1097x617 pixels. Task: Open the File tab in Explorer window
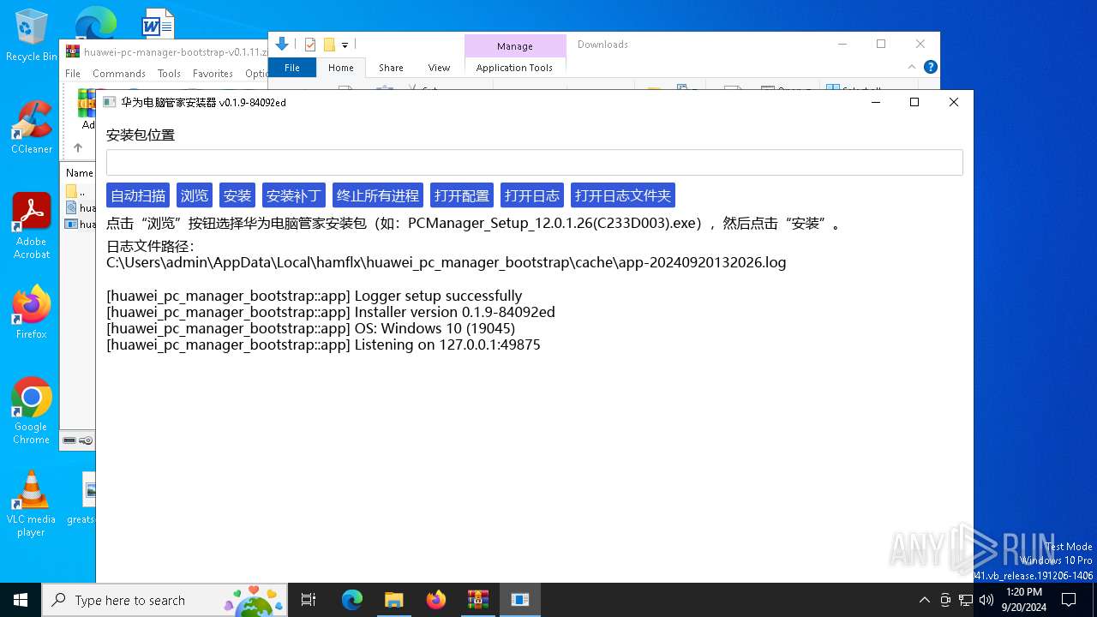[292, 68]
